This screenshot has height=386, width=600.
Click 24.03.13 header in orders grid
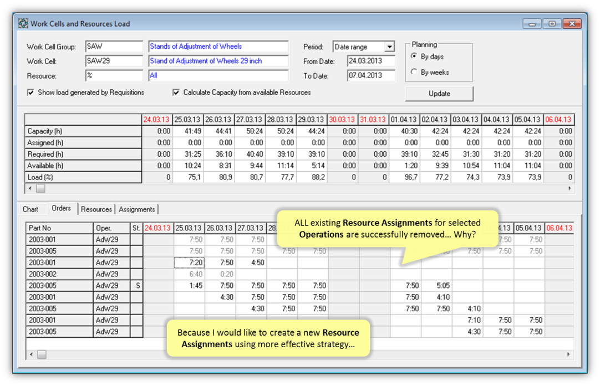[x=158, y=228]
